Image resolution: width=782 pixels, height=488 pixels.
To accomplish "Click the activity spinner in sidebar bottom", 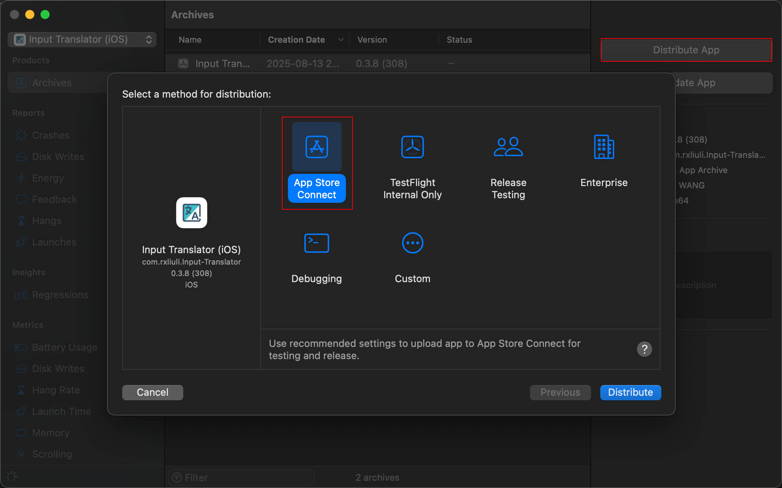I will tap(12, 476).
